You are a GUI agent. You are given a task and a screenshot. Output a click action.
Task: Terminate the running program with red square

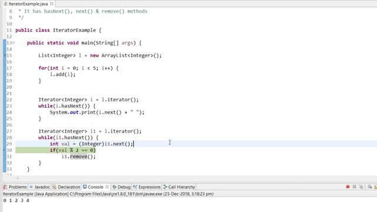tap(348, 187)
